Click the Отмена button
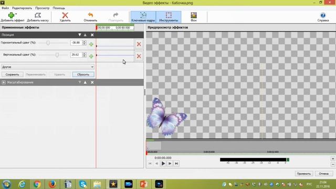 pyautogui.click(x=323, y=174)
